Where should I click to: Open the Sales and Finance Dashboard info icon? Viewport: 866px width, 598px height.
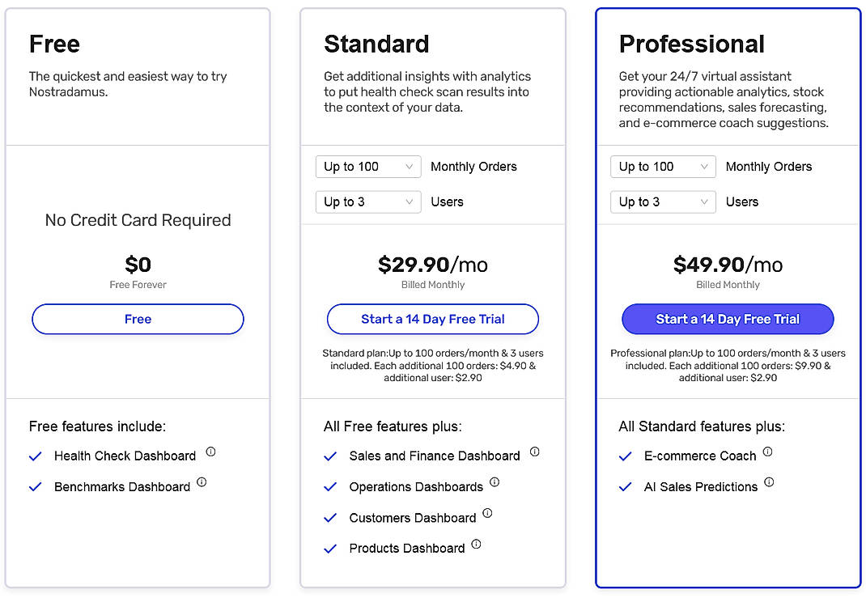pyautogui.click(x=534, y=452)
